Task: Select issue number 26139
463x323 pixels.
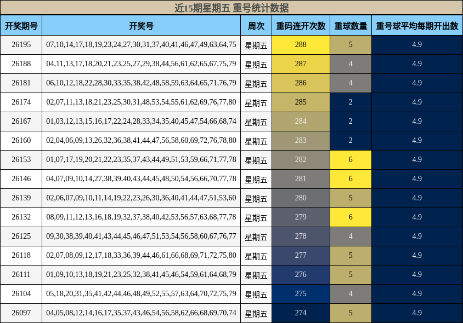Action: point(21,198)
